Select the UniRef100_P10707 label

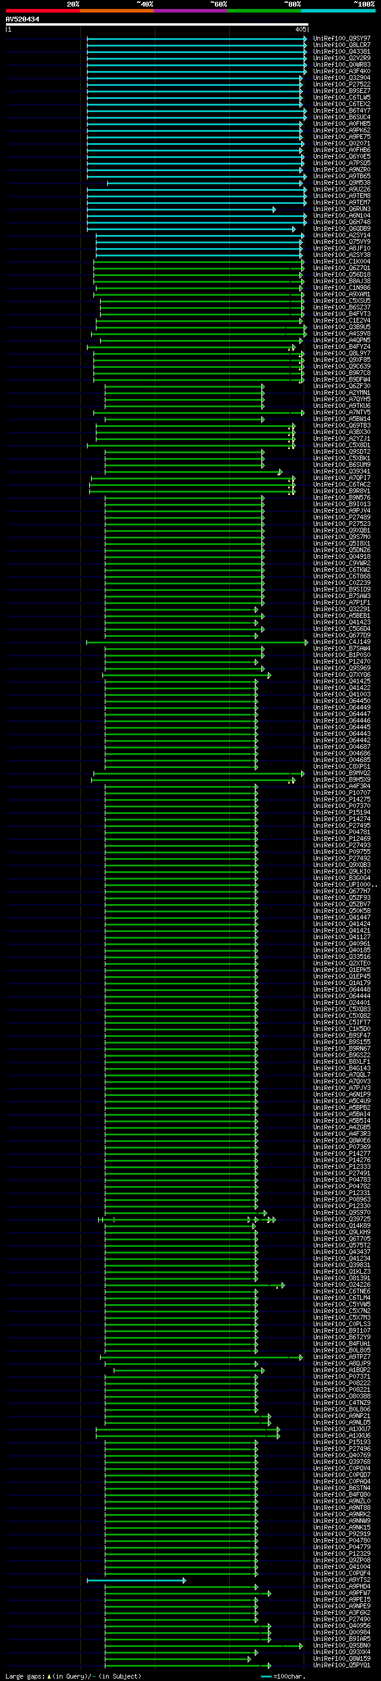pyautogui.click(x=342, y=793)
